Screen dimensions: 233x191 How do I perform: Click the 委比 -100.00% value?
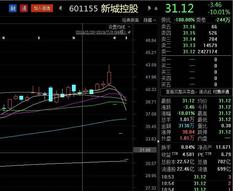(x=184, y=20)
